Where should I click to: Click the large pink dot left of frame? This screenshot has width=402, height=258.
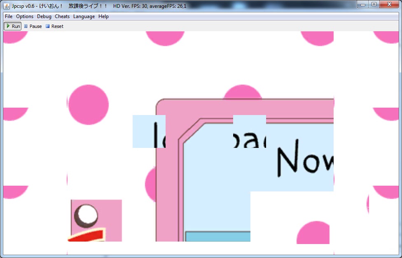tap(88, 104)
